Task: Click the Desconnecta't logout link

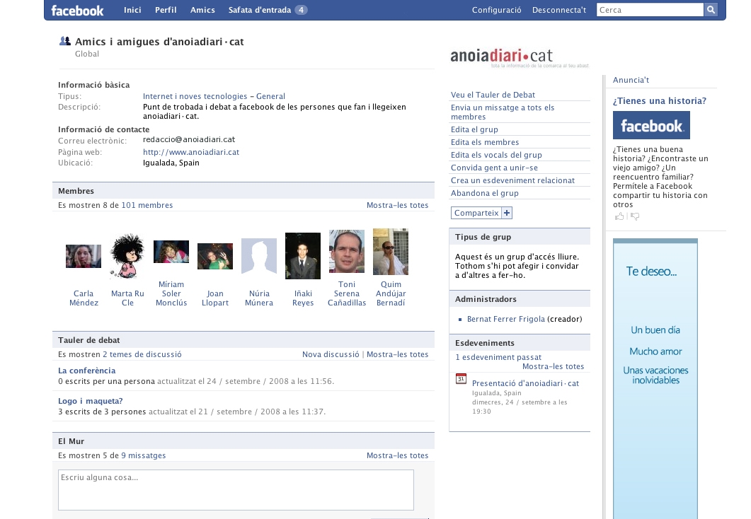Action: click(559, 11)
